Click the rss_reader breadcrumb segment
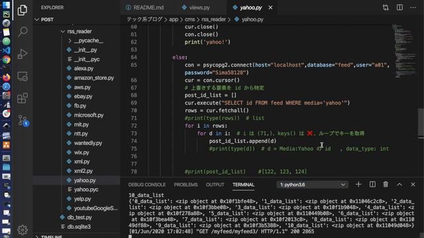This screenshot has height=238, width=424. click(x=213, y=19)
